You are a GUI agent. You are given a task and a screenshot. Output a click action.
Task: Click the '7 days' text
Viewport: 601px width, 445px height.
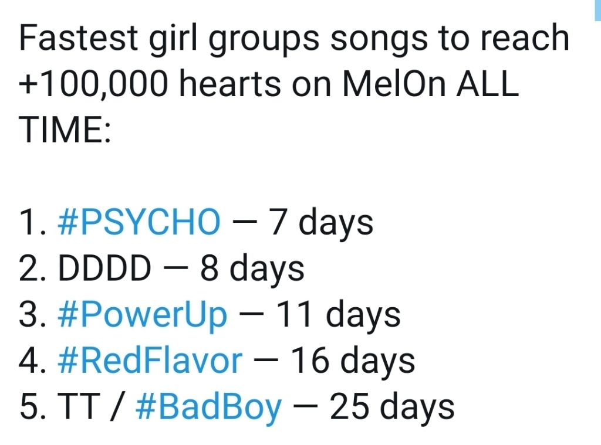tap(320, 223)
